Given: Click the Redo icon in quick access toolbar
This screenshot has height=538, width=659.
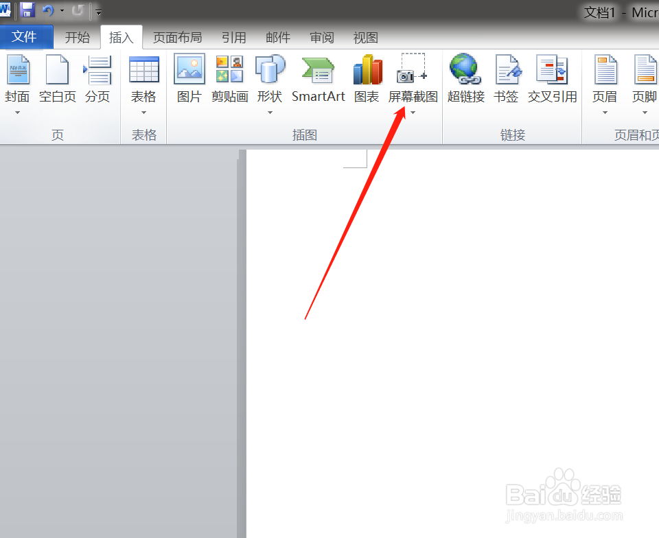Looking at the screenshot, I should tap(78, 10).
